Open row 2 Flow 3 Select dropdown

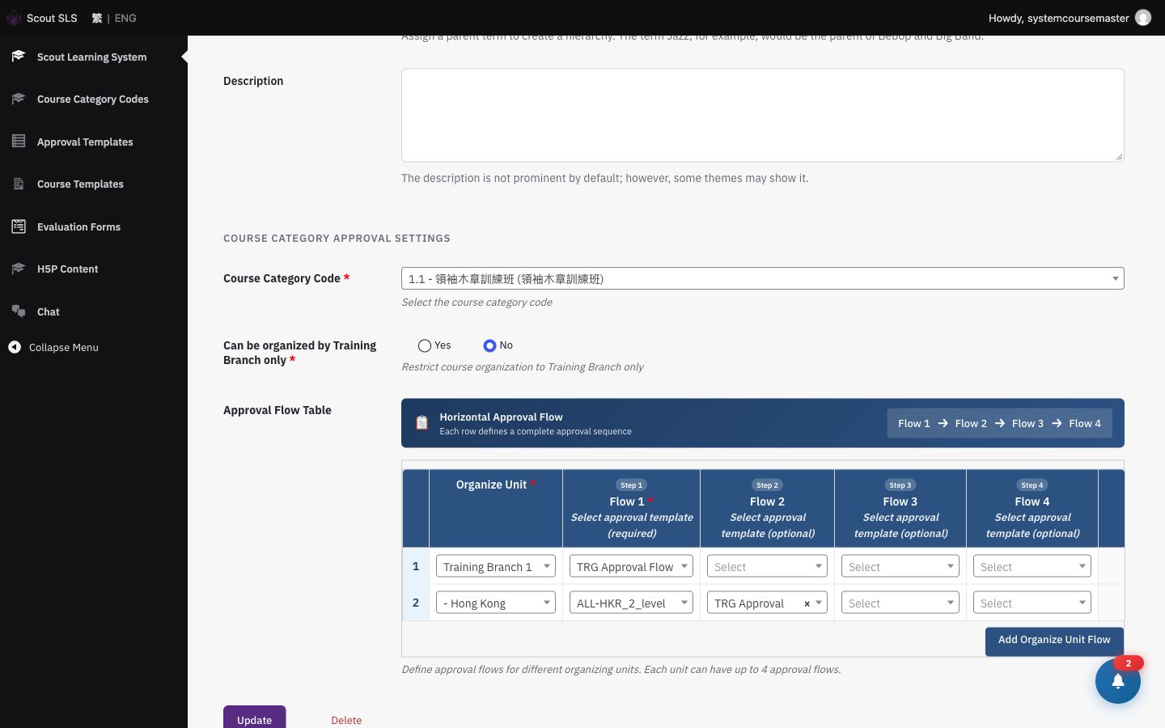(x=900, y=603)
